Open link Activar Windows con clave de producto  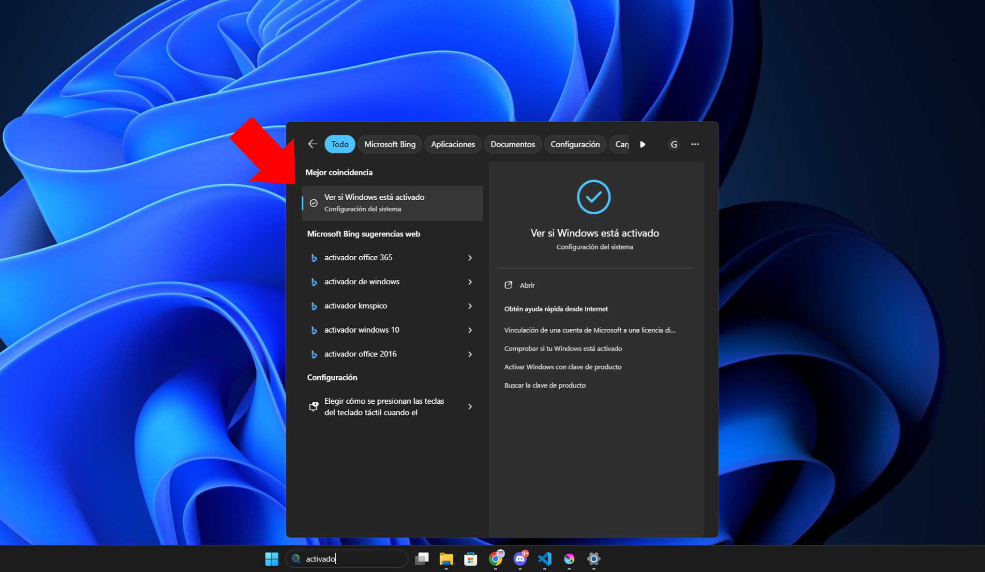[563, 367]
